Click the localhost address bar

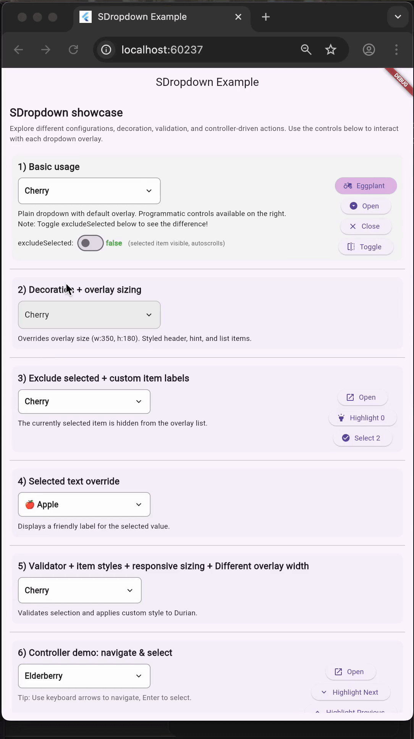[x=162, y=50]
